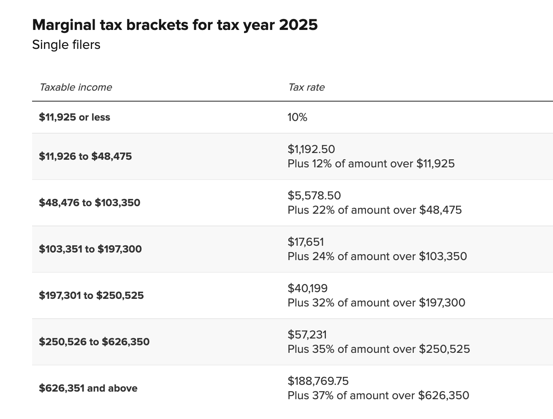The height and width of the screenshot is (419, 553).
Task: Click the $188,769.75 base tax amount
Action: [318, 381]
